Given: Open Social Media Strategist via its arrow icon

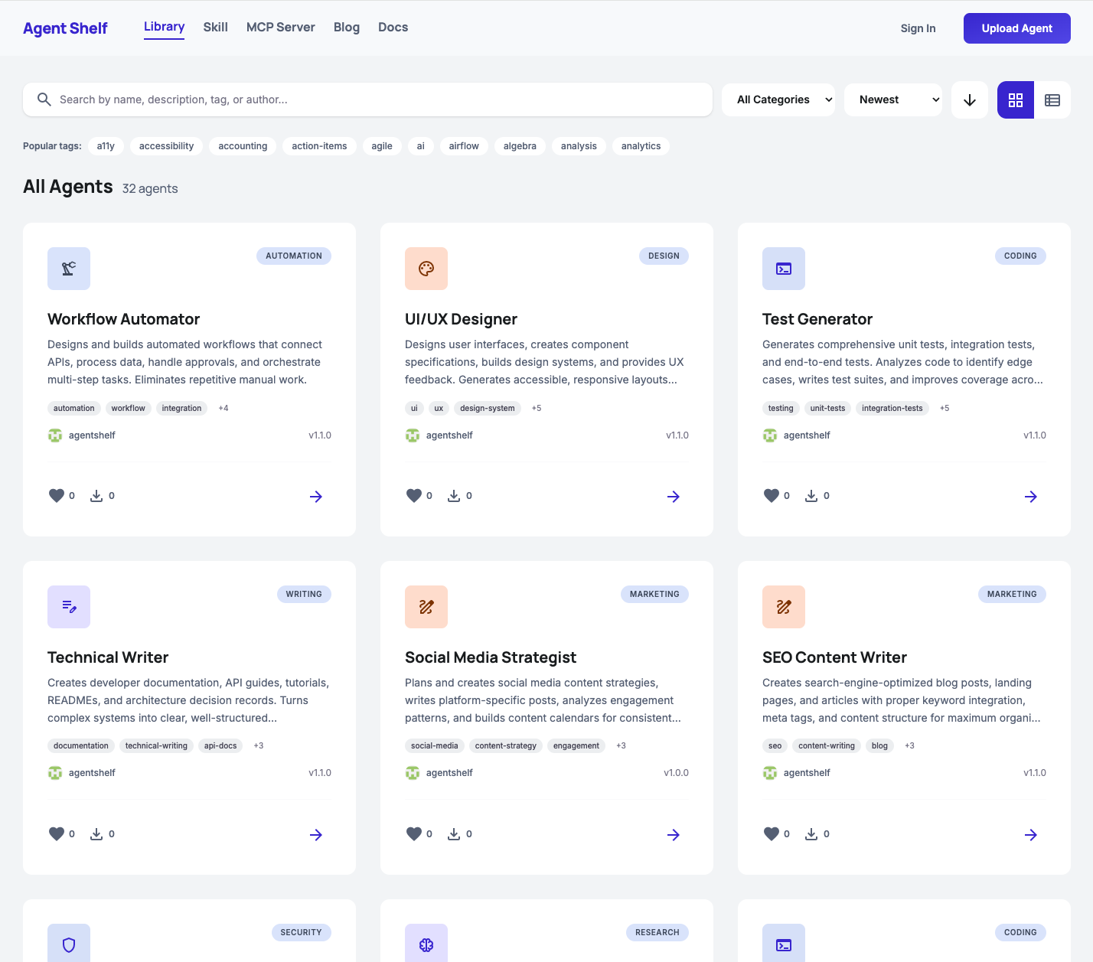Looking at the screenshot, I should pyautogui.click(x=674, y=835).
